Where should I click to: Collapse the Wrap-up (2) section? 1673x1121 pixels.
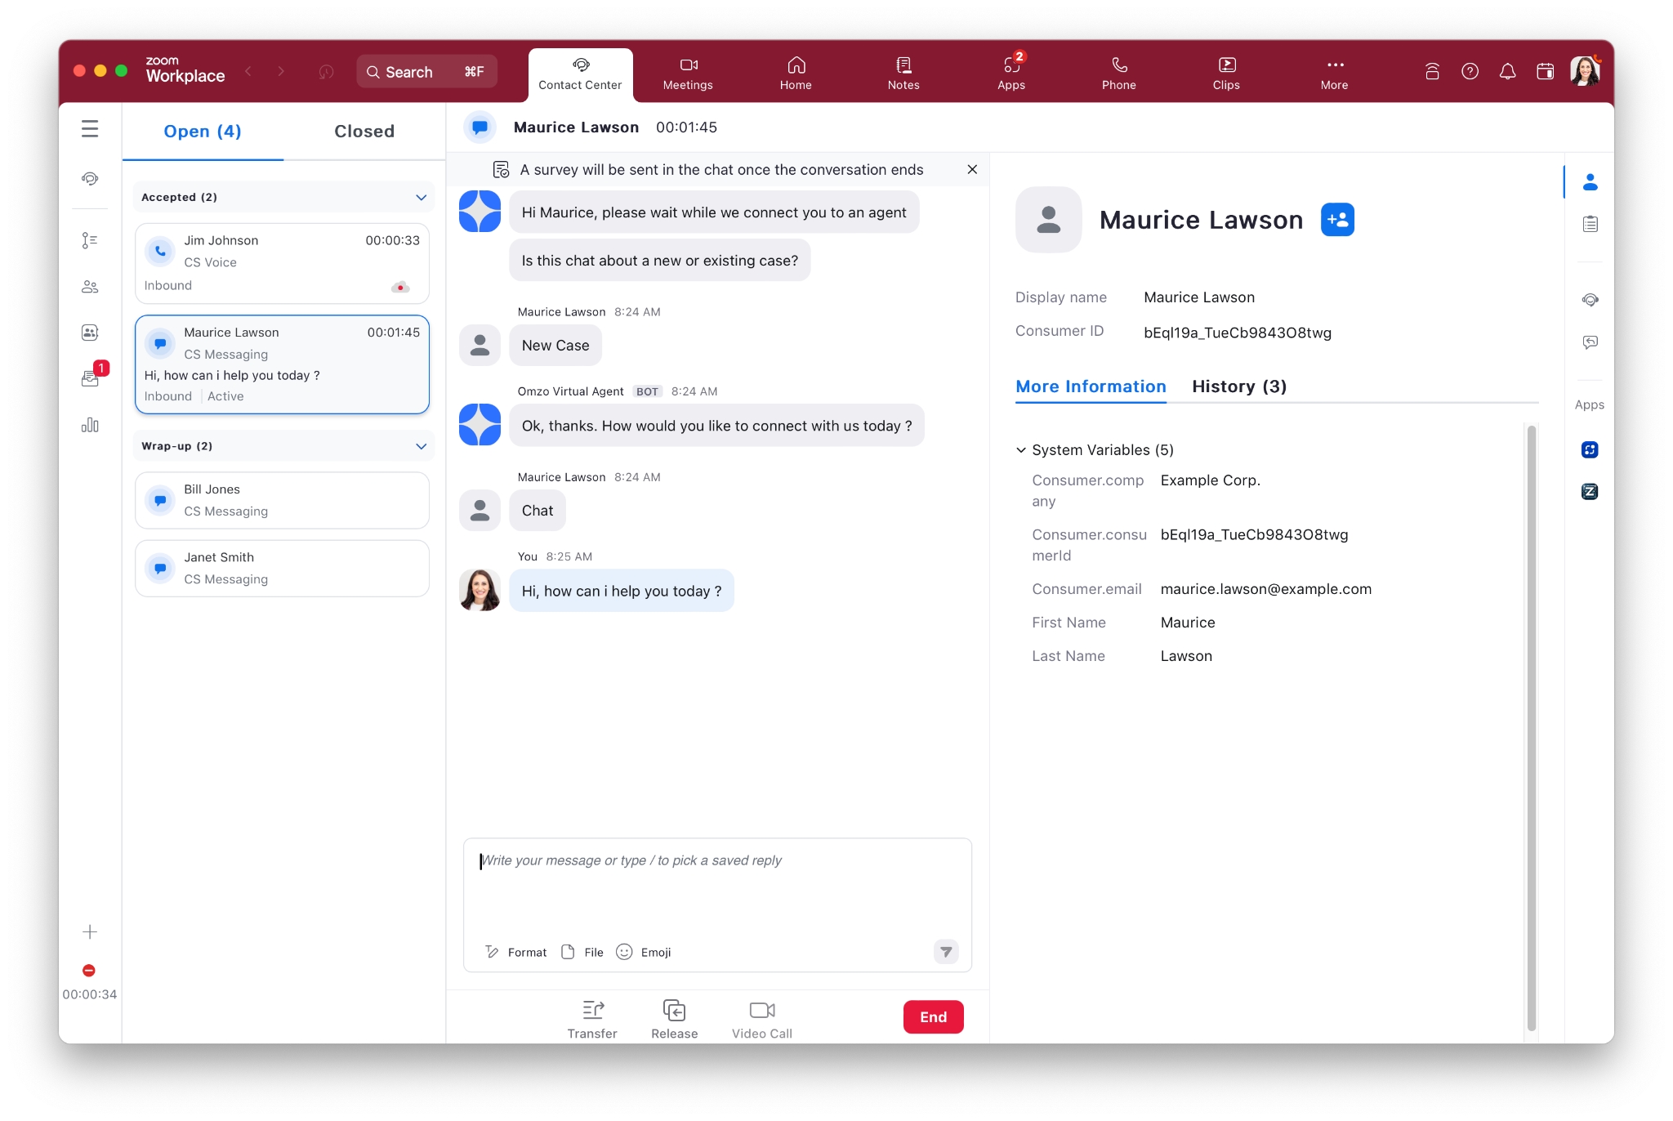click(x=421, y=446)
